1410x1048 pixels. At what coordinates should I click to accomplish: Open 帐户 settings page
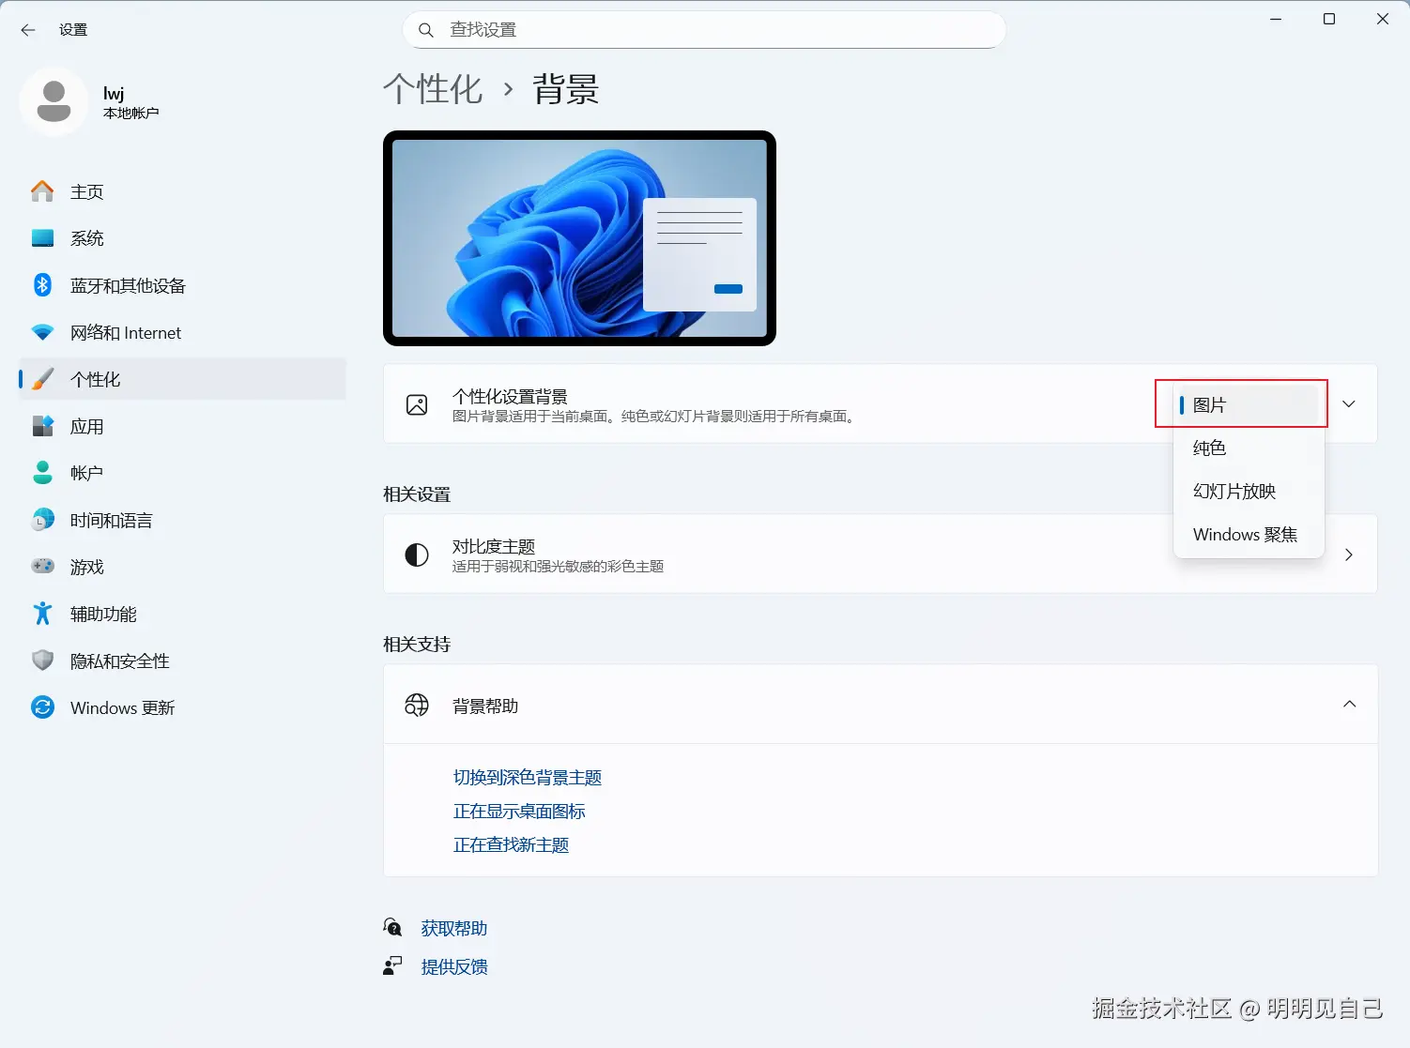coord(183,473)
